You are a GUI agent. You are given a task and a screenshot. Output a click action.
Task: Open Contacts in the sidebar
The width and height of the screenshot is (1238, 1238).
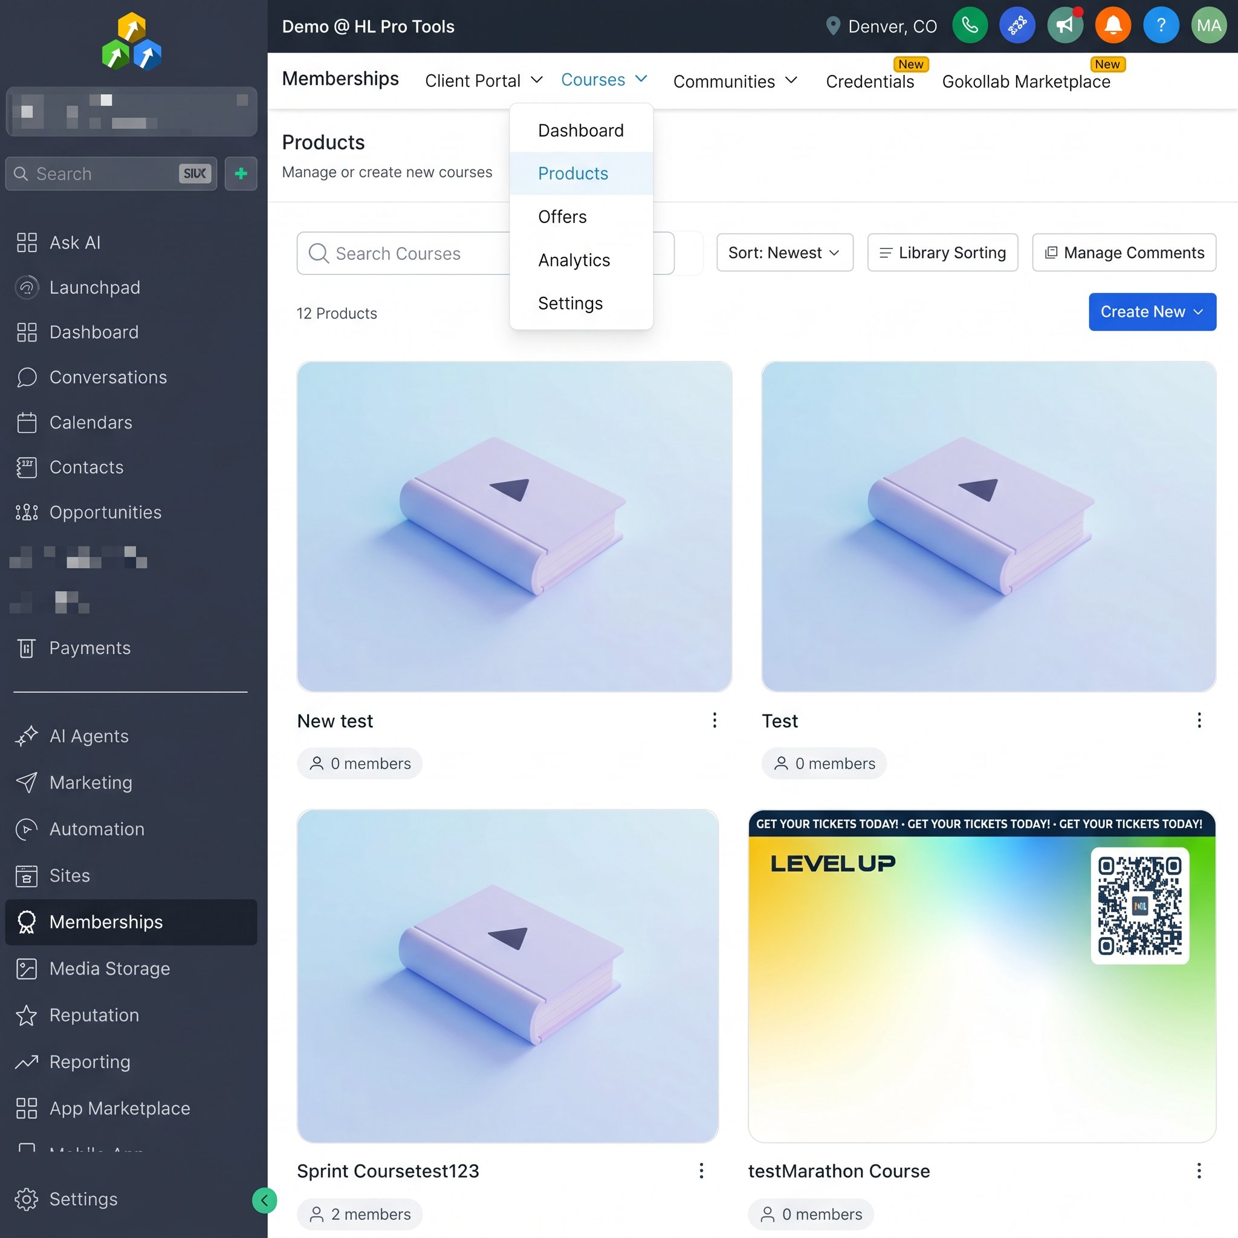[x=86, y=467]
